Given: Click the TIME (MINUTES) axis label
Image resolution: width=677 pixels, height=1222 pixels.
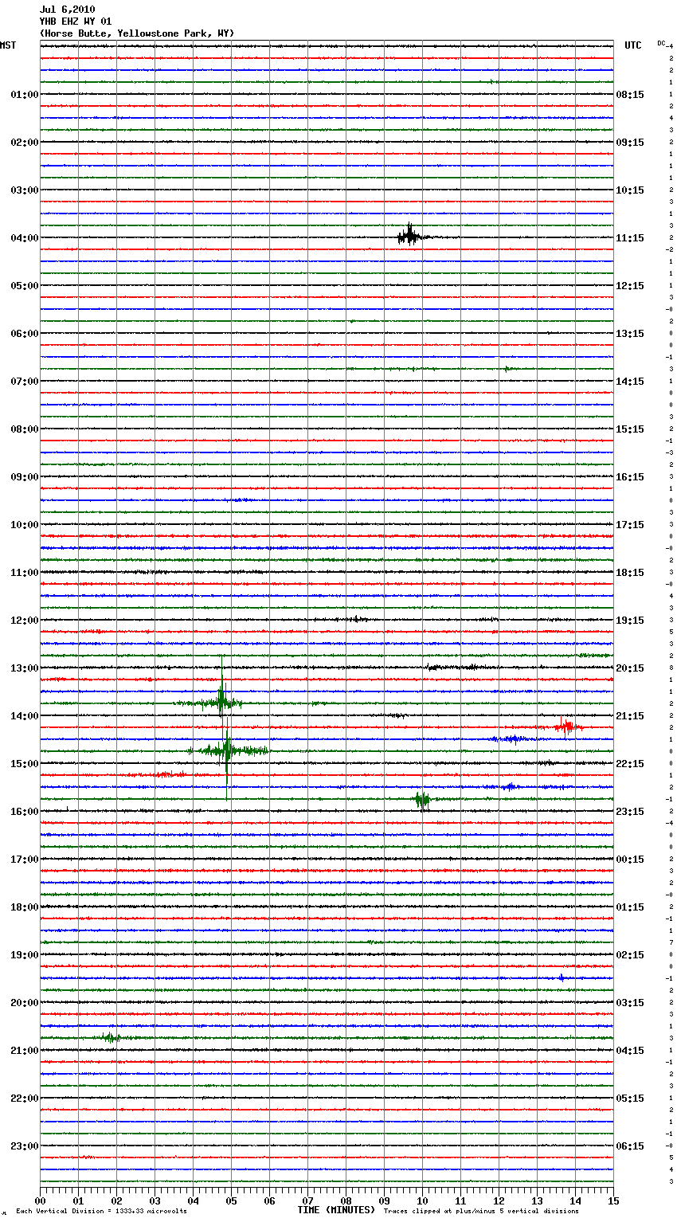Looking at the screenshot, I should [x=335, y=1210].
